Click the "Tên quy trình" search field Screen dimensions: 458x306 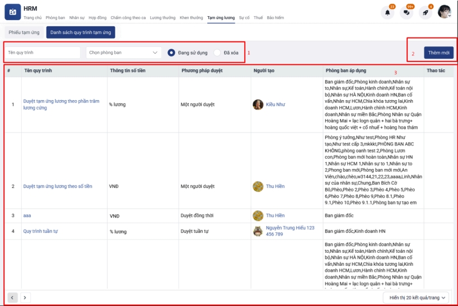click(43, 53)
